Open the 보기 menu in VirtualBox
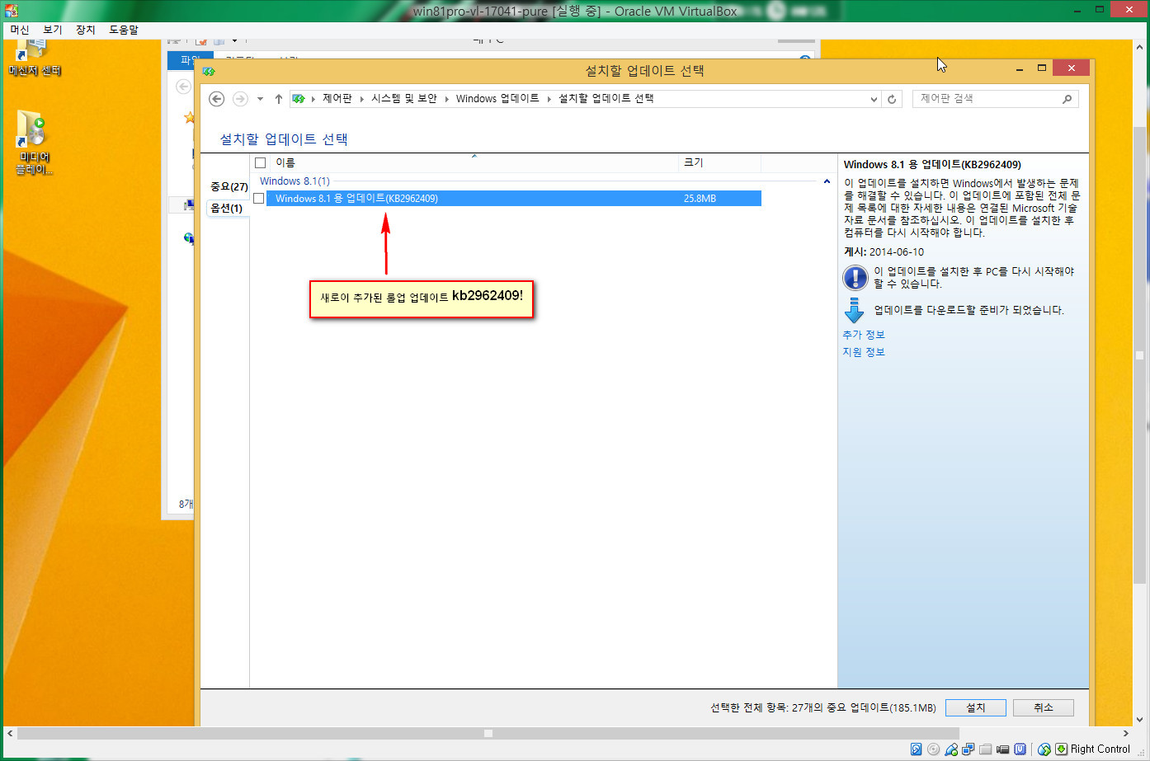The image size is (1150, 761). point(53,30)
